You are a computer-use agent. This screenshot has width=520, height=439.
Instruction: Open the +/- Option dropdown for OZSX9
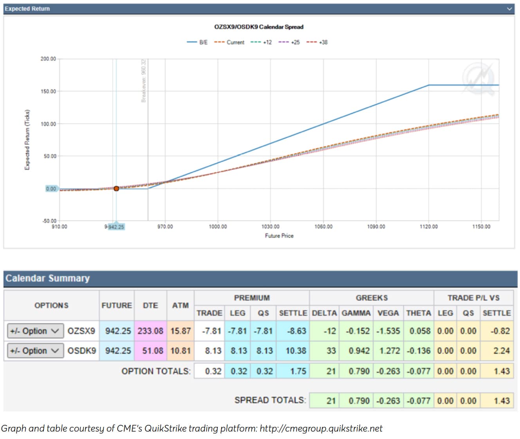tap(35, 331)
